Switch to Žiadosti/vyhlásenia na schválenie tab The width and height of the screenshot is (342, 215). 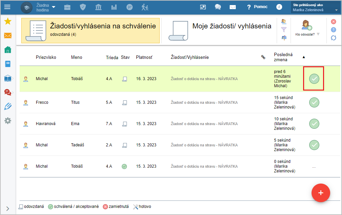[x=91, y=30]
